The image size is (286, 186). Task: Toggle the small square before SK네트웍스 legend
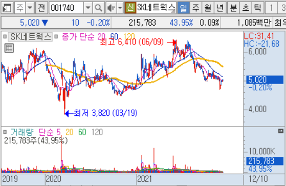tap(5, 37)
